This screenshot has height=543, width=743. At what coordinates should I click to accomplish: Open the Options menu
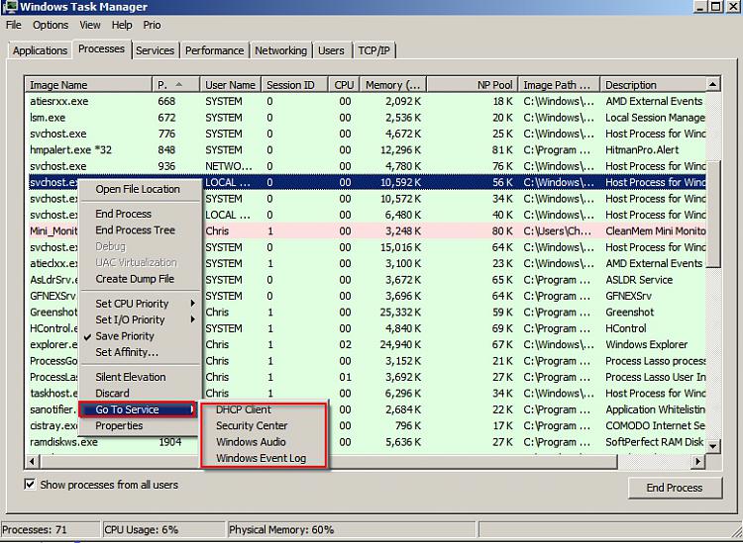(51, 25)
